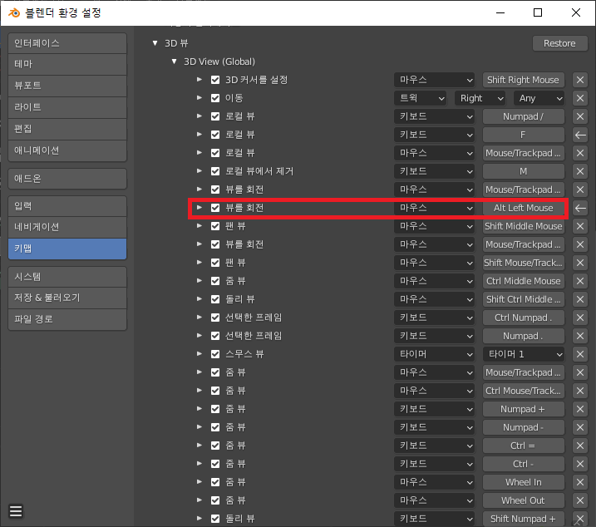Image resolution: width=596 pixels, height=527 pixels.
Task: Remove the Wheel In keymap entry
Action: pyautogui.click(x=580, y=482)
